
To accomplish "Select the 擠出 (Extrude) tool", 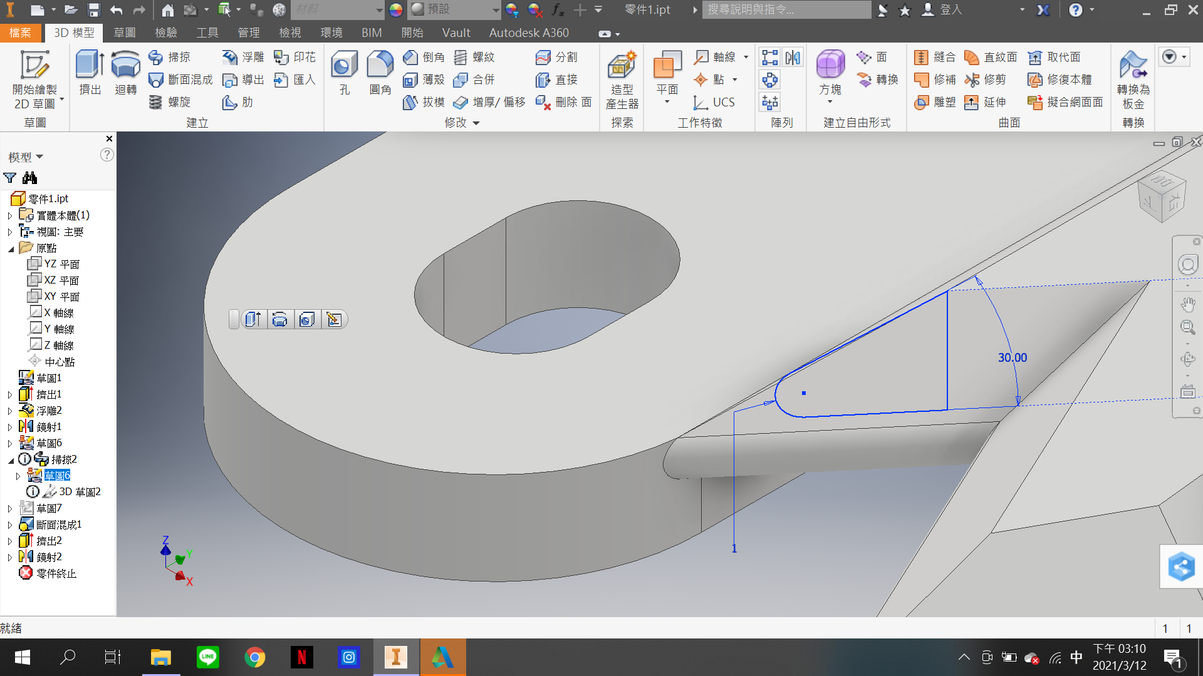I will 90,72.
